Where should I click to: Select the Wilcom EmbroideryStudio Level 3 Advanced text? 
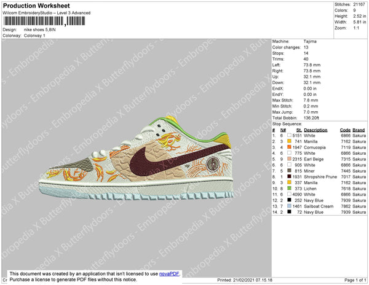click(47, 13)
